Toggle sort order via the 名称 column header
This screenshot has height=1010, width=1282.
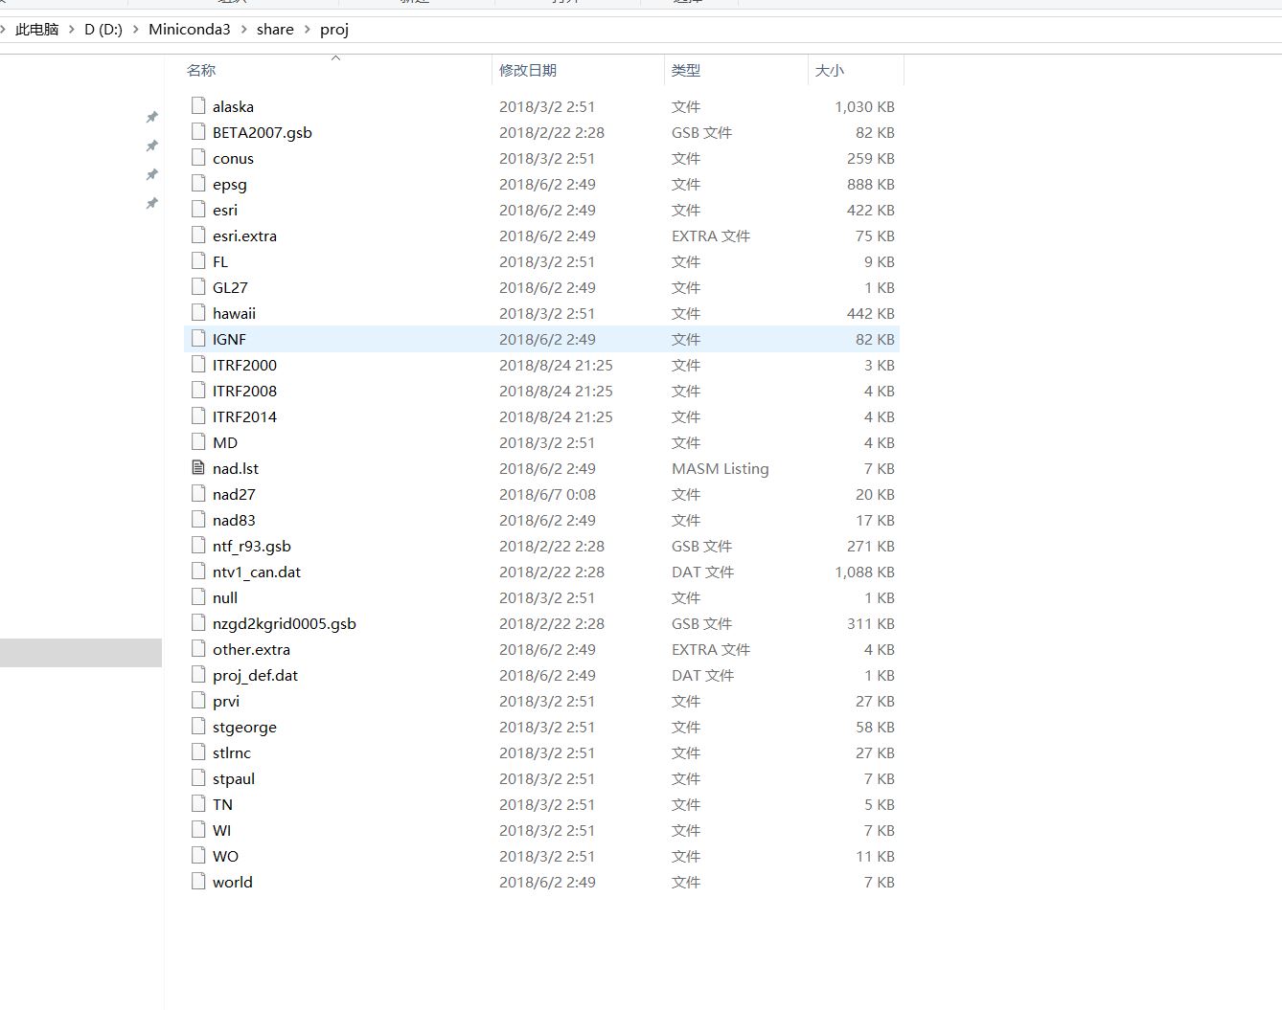click(x=201, y=70)
